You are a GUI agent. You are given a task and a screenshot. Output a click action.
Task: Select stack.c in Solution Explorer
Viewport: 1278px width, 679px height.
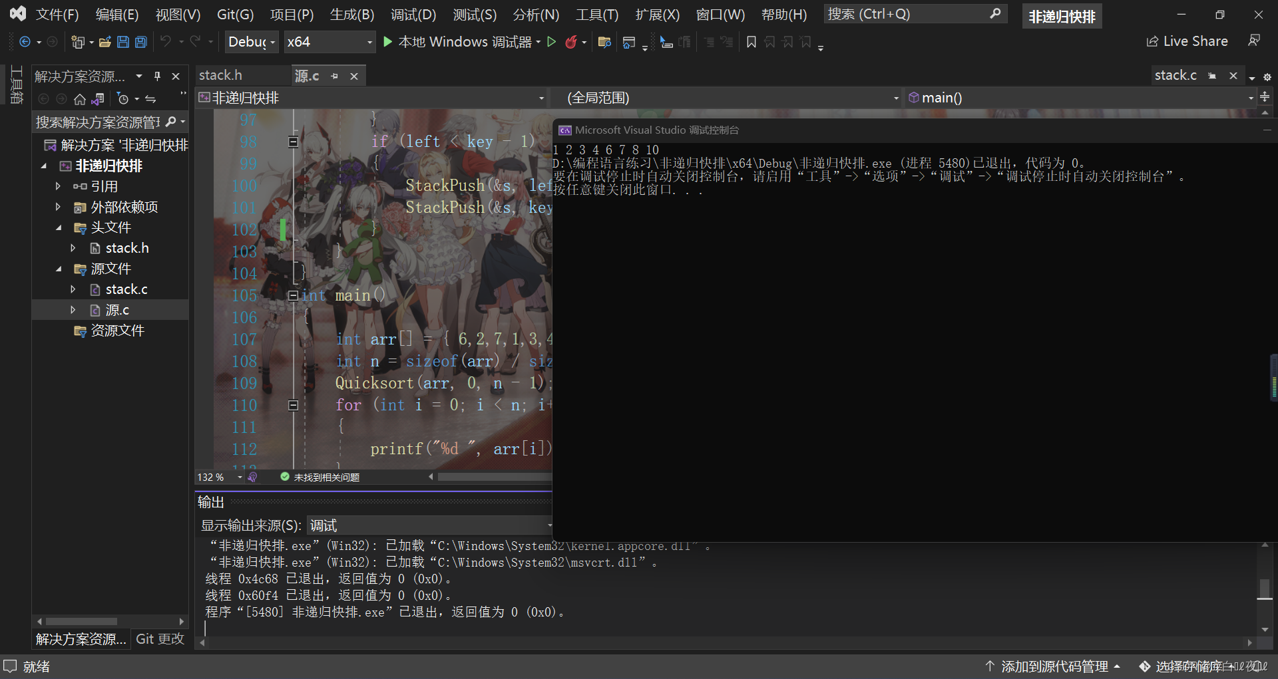click(126, 289)
